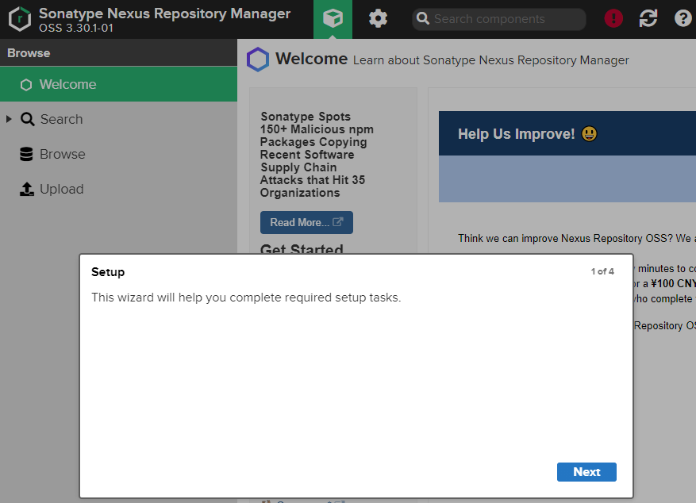Click the Sonatype Nexus hexagon logo
The height and width of the screenshot is (503, 696).
point(20,19)
